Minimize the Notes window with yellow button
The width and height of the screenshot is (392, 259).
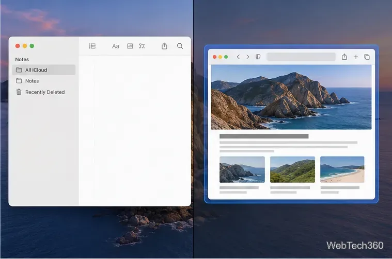click(25, 46)
